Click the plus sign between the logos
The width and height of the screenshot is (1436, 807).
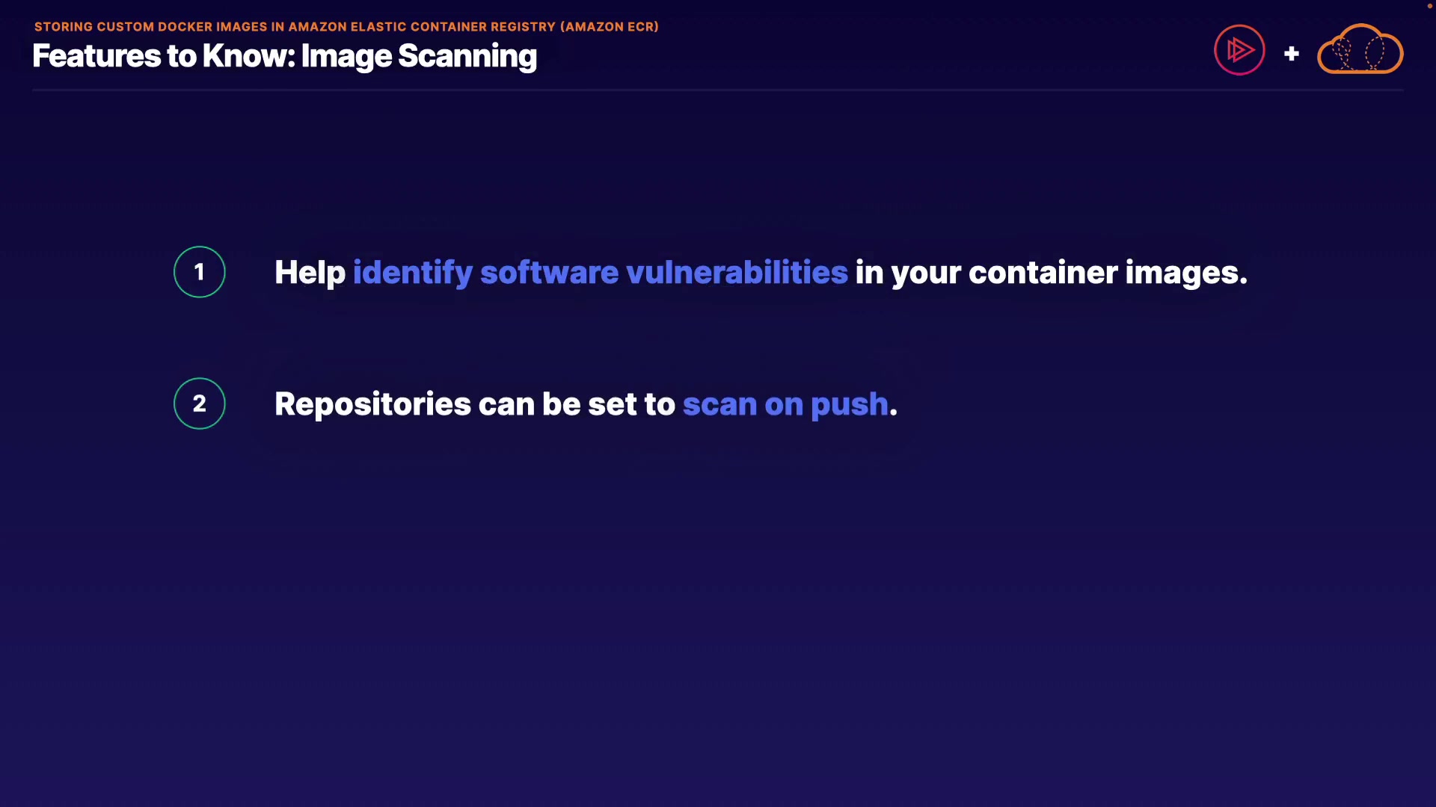pos(1291,54)
